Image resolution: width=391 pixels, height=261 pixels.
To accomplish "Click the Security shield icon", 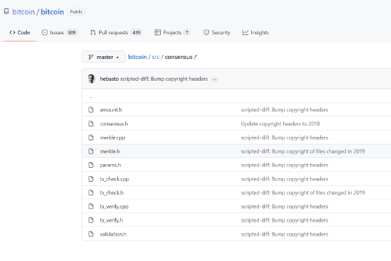I will click(x=206, y=32).
